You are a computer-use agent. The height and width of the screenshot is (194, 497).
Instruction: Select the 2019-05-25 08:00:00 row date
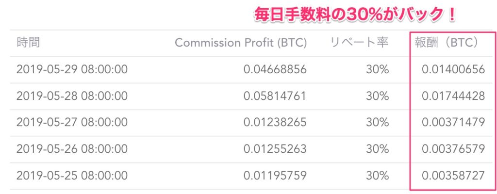tap(72, 175)
